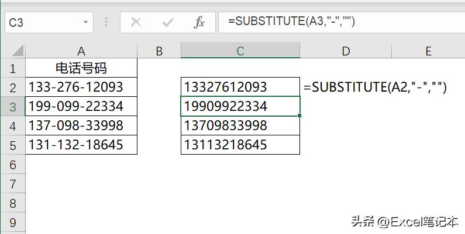
Task: Select column C header
Action: (x=240, y=51)
